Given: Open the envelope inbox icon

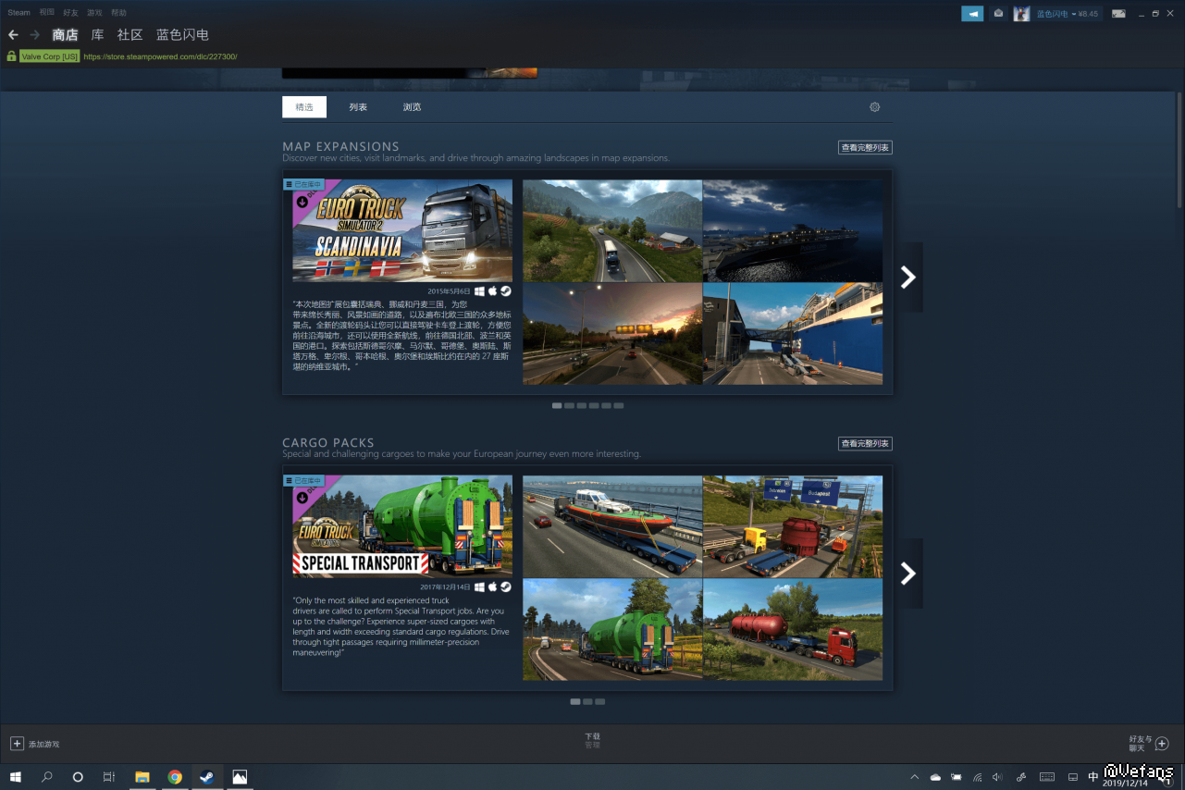Looking at the screenshot, I should 998,13.
